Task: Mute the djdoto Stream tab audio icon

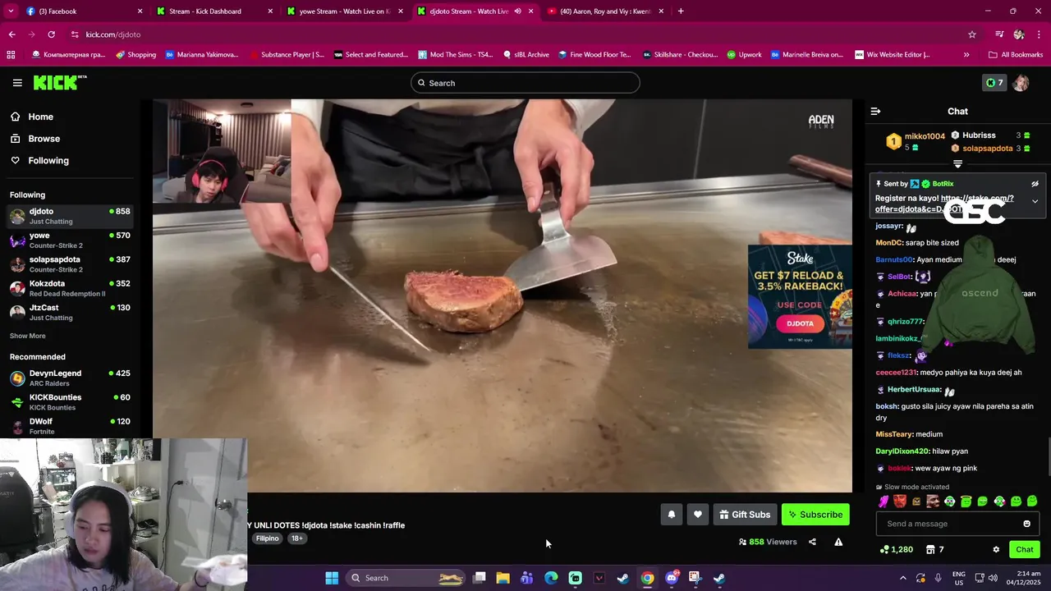Action: (517, 11)
